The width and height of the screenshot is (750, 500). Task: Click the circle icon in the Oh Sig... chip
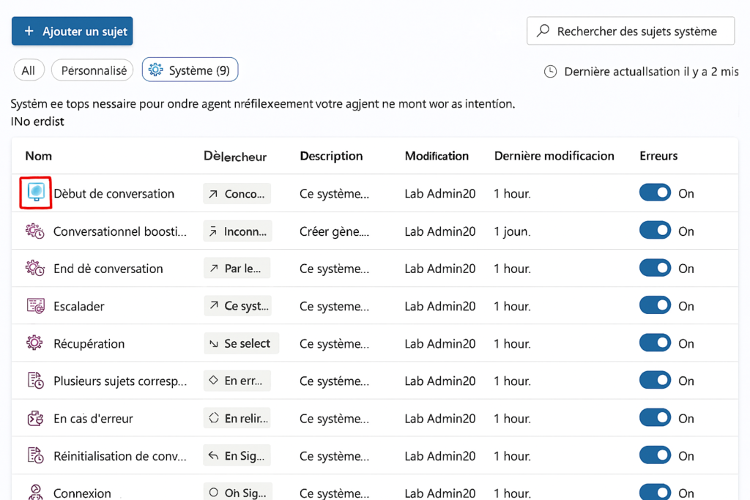pyautogui.click(x=213, y=493)
